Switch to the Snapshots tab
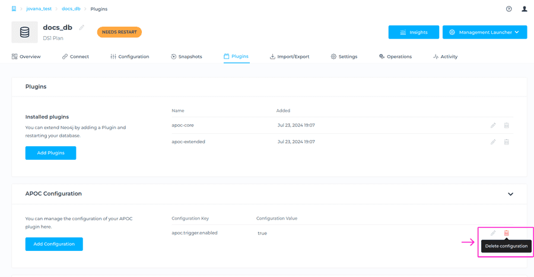Screen dimensions: 534x277 click(x=186, y=57)
